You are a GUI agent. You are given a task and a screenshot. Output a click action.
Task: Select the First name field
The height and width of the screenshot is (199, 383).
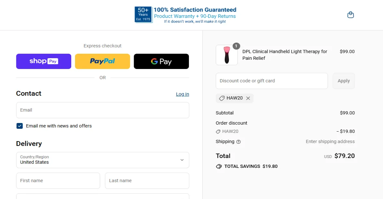pos(58,181)
